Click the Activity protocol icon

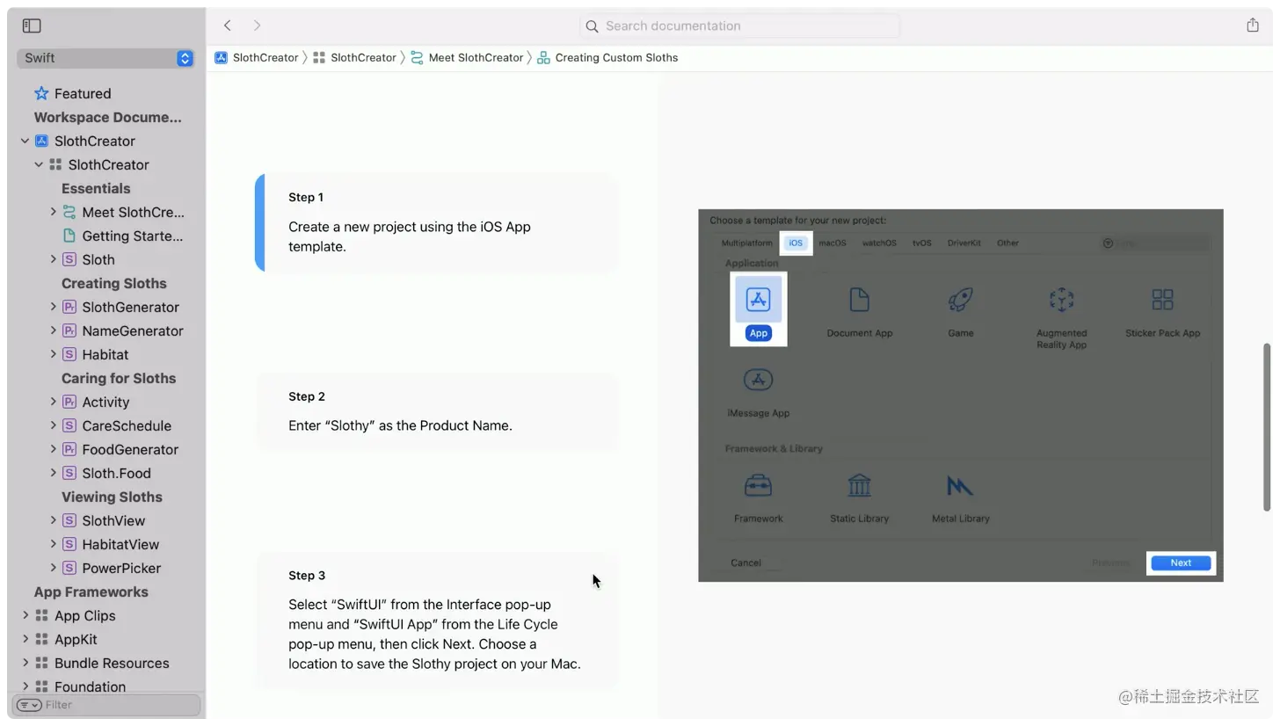click(x=69, y=402)
